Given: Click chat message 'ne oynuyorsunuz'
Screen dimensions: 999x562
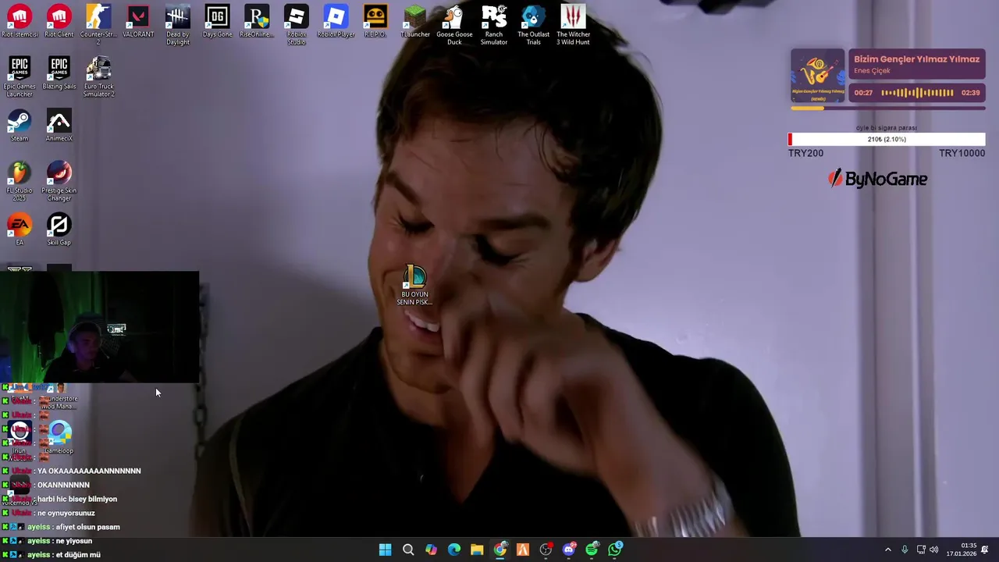Looking at the screenshot, I should point(66,513).
